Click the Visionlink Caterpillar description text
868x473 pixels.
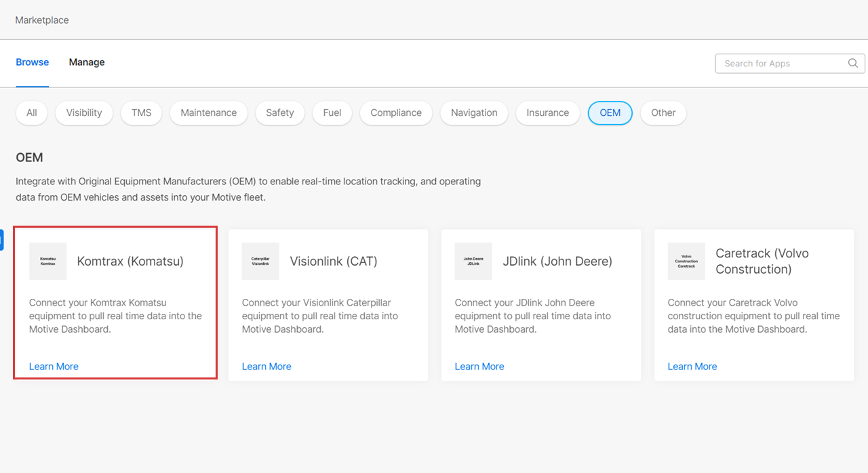click(320, 316)
